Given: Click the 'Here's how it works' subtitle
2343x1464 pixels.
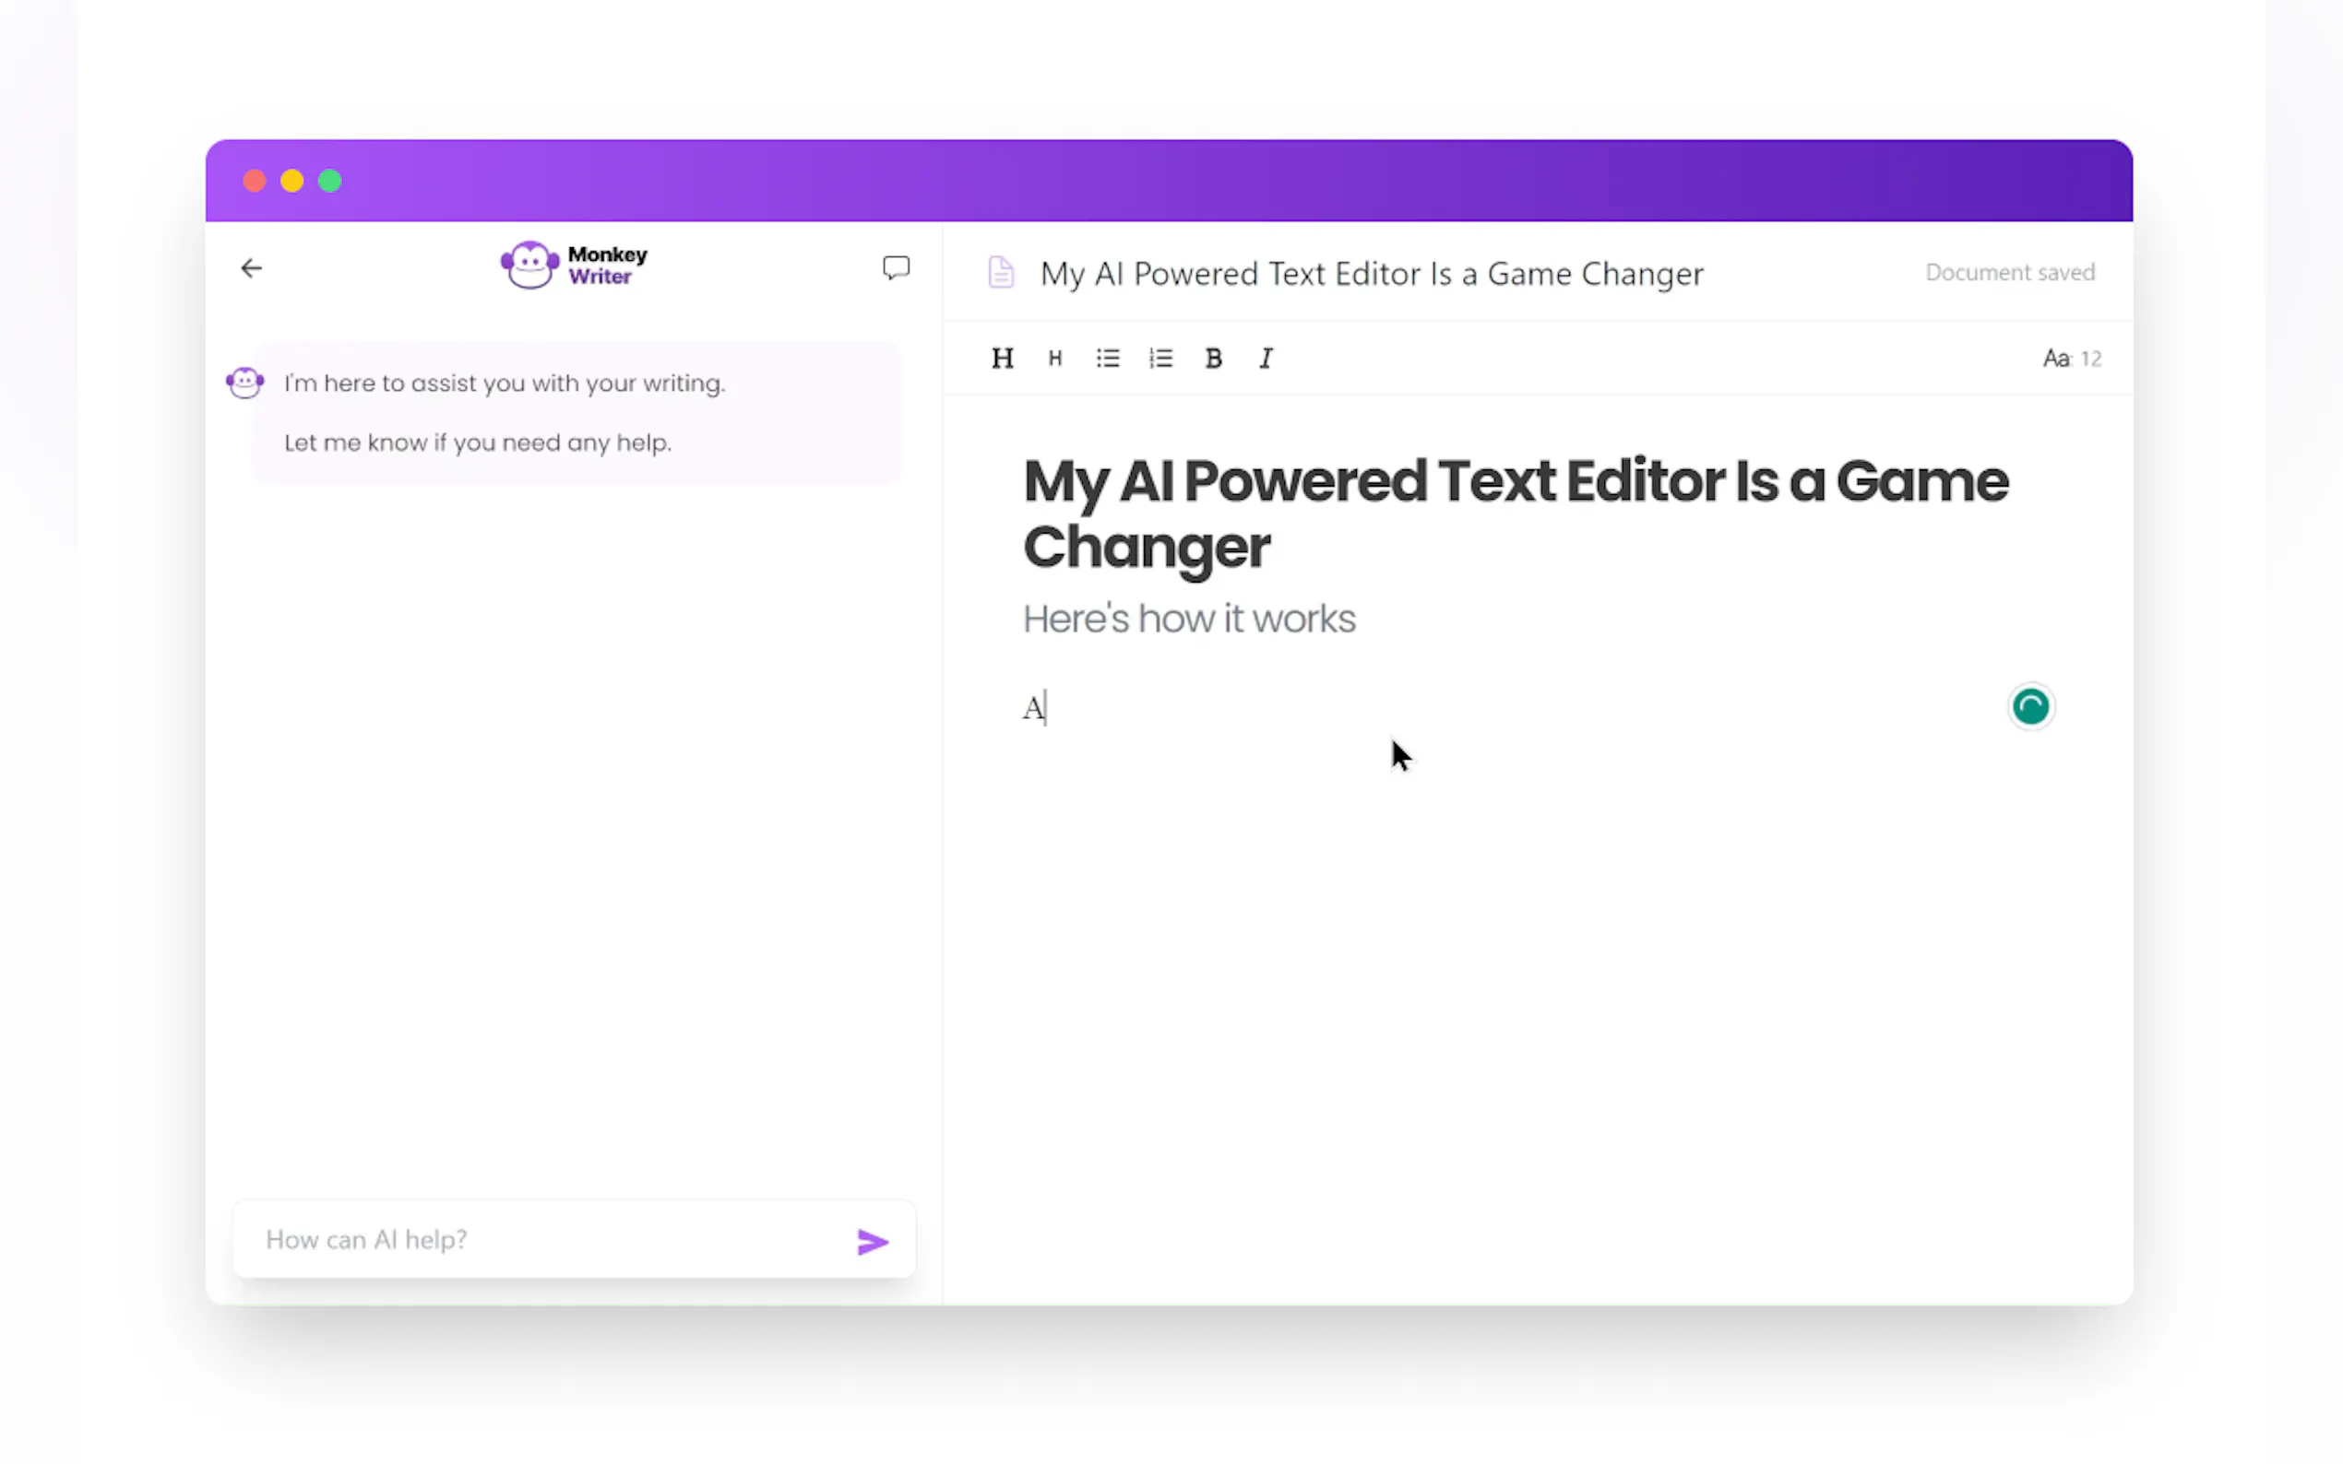Looking at the screenshot, I should point(1188,619).
